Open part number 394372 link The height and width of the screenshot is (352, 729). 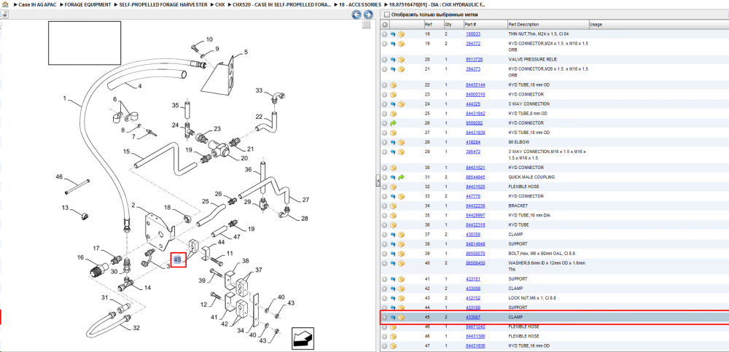click(x=473, y=44)
